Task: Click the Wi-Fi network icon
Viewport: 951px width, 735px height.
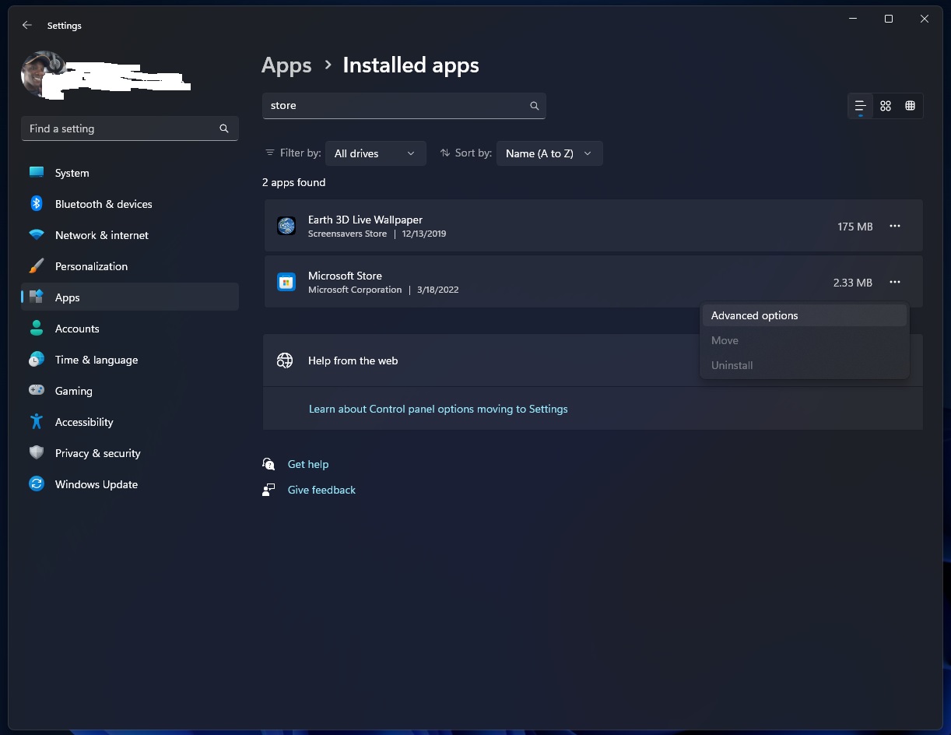Action: [x=37, y=235]
